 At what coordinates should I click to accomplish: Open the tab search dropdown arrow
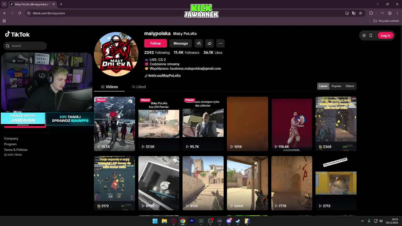4,4
